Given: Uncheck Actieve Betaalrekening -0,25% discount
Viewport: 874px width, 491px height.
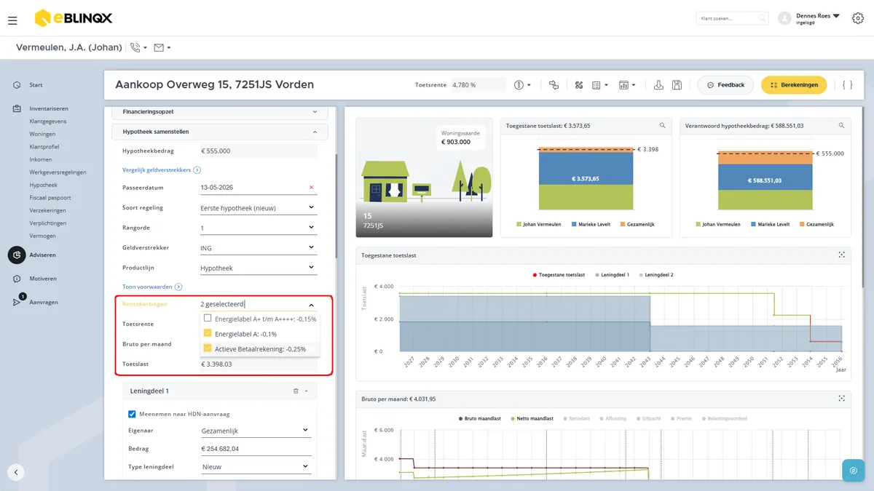Looking at the screenshot, I should pos(208,348).
